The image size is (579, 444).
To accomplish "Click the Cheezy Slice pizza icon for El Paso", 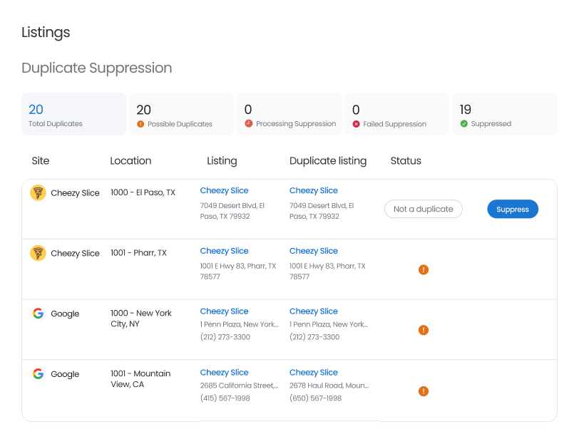I will click(x=39, y=192).
